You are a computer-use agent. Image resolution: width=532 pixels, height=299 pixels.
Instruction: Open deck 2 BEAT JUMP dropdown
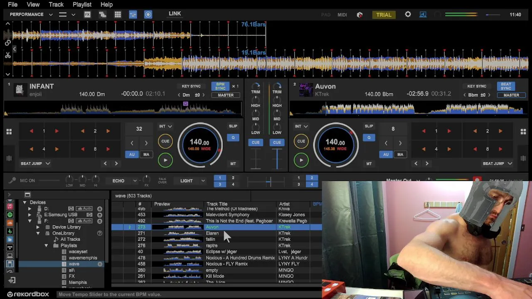pyautogui.click(x=497, y=164)
